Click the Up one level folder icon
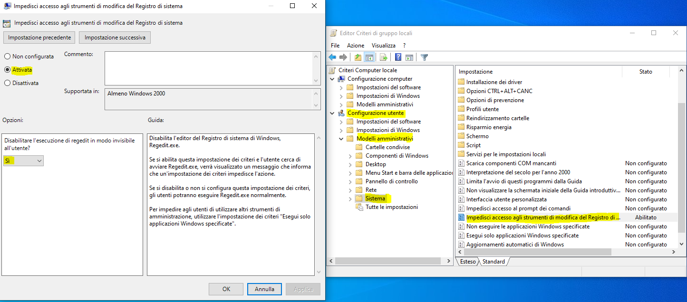Screen dimensions: 687x302 [358, 57]
